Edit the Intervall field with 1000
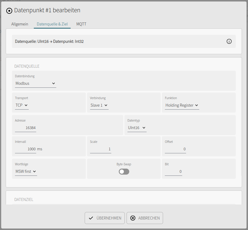Image resolution: width=248 pixels, height=230 pixels. click(25, 149)
